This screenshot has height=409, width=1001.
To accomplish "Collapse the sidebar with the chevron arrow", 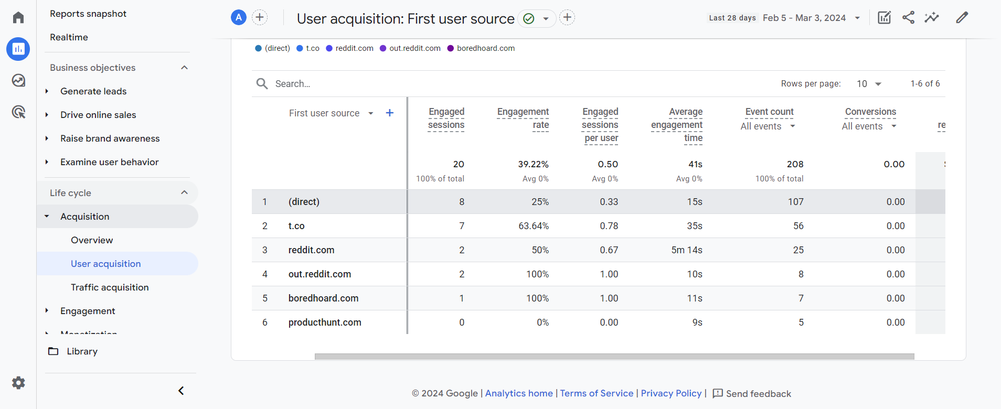I will [x=181, y=391].
